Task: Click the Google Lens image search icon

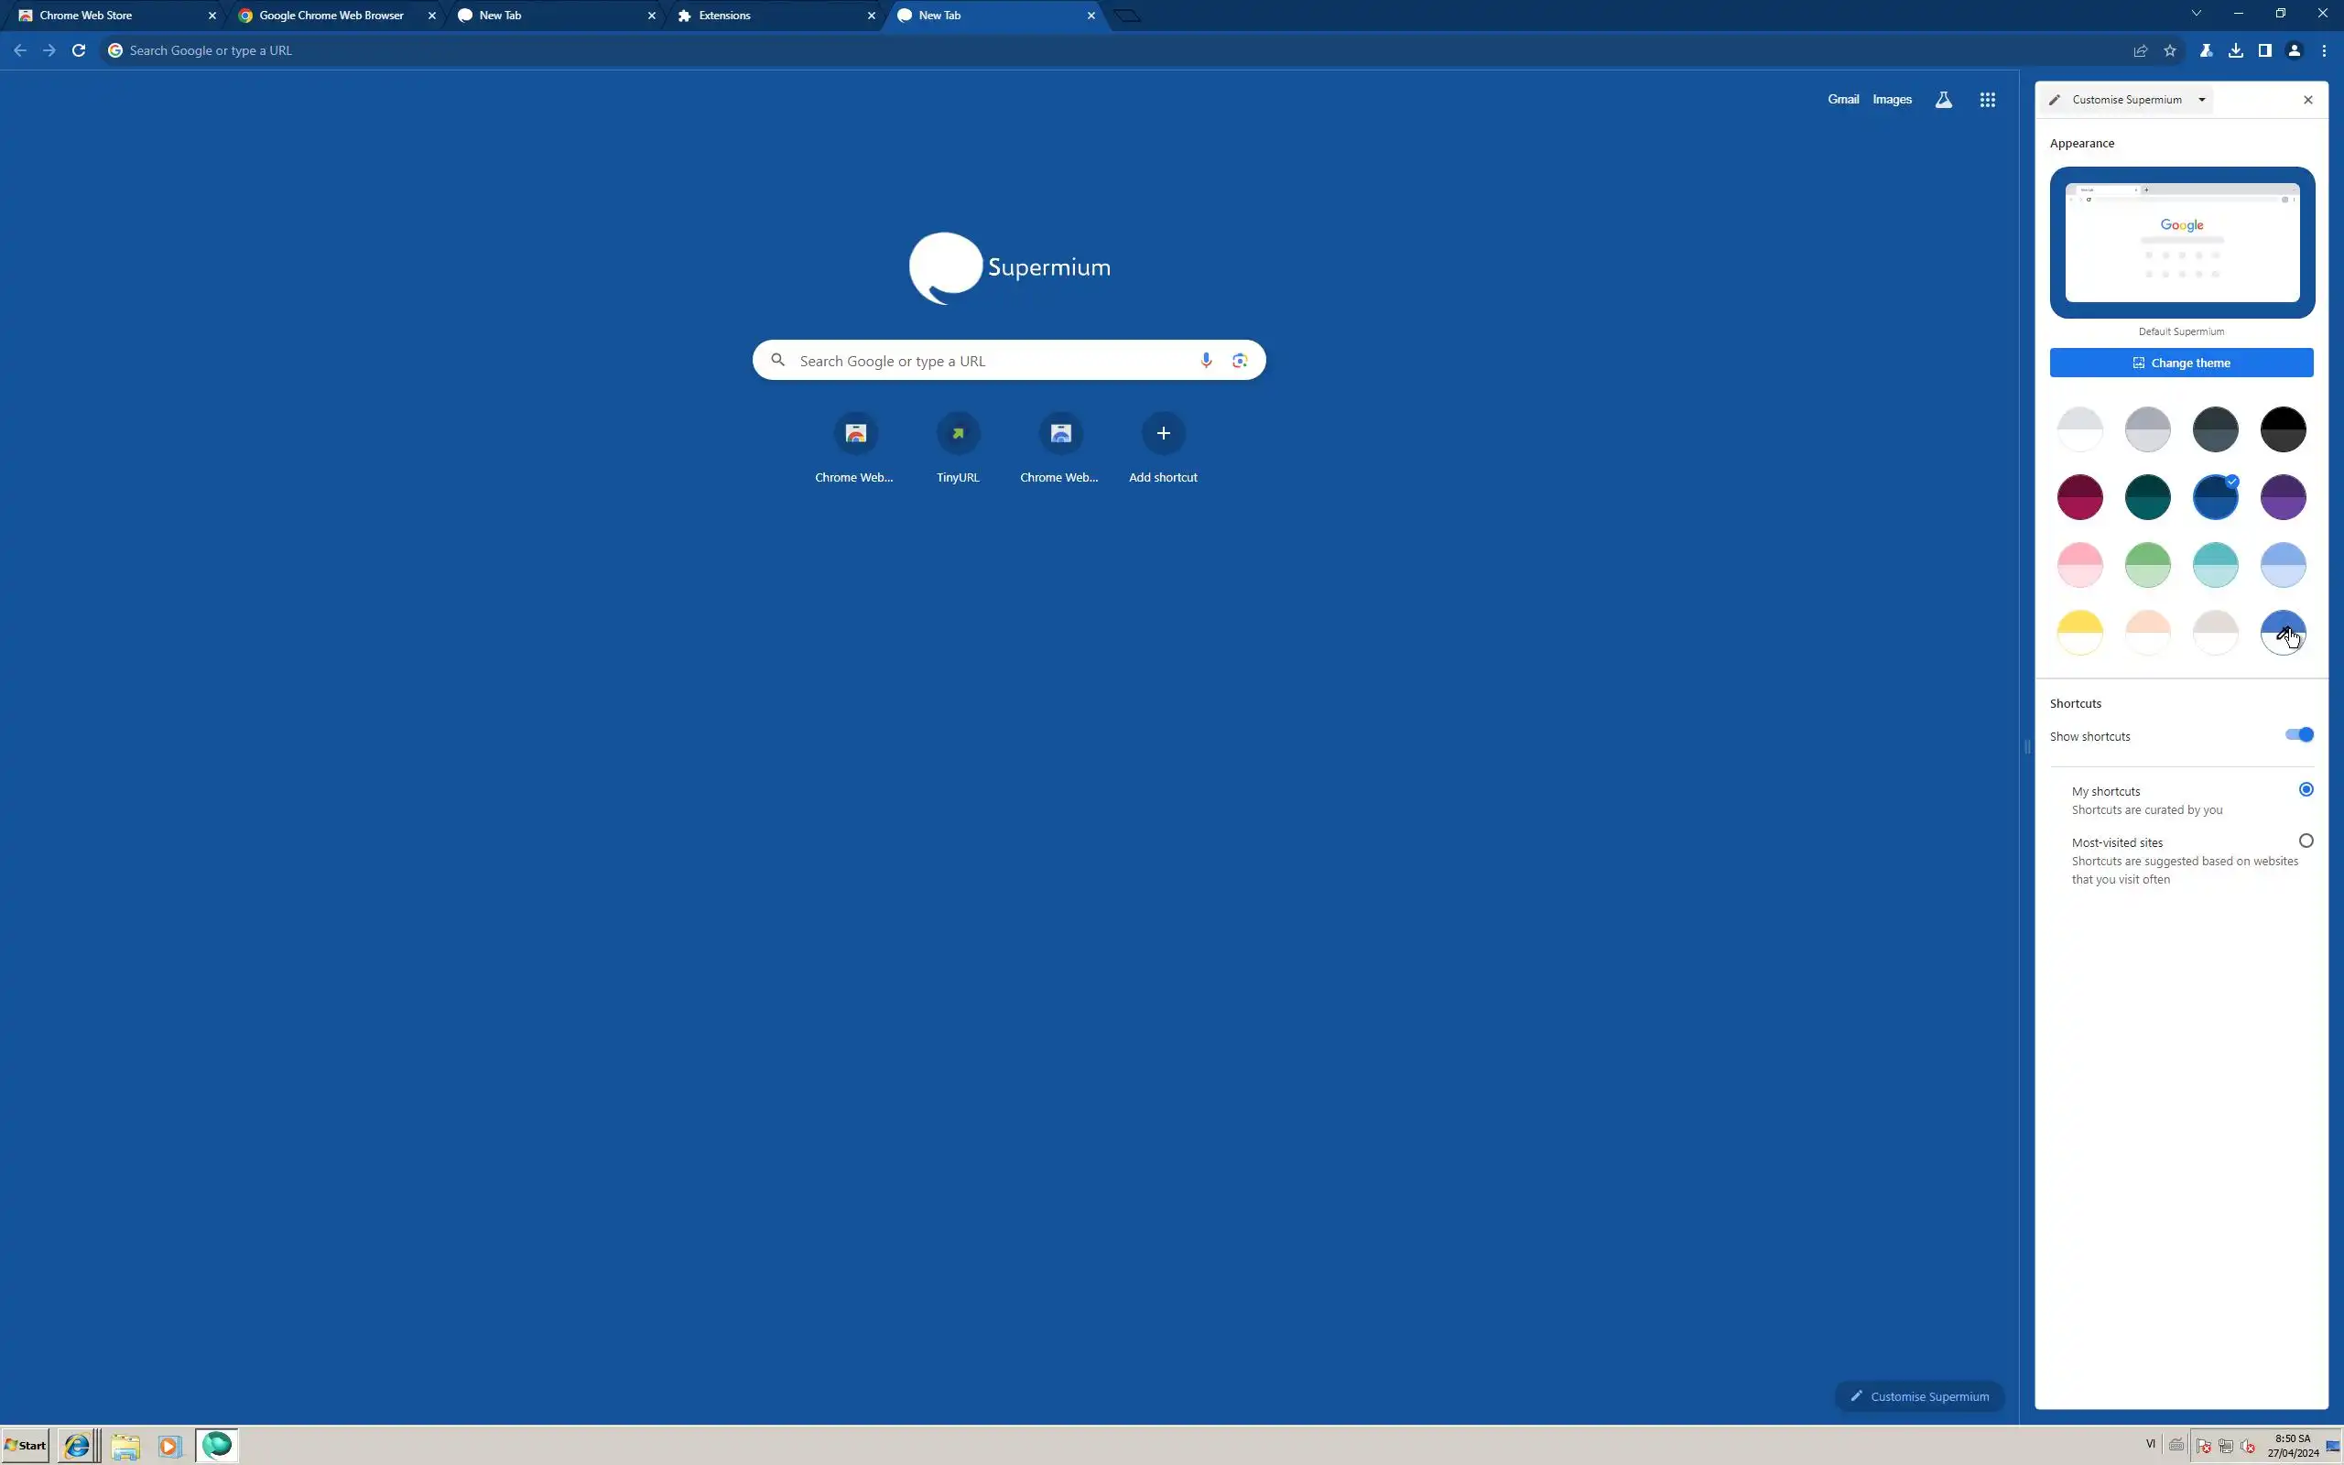Action: [x=1239, y=361]
